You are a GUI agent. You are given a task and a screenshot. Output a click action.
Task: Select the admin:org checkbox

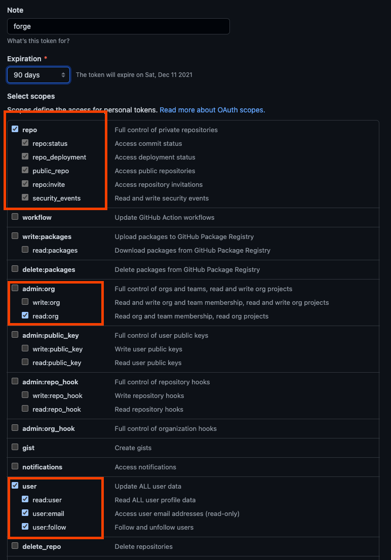(x=15, y=288)
